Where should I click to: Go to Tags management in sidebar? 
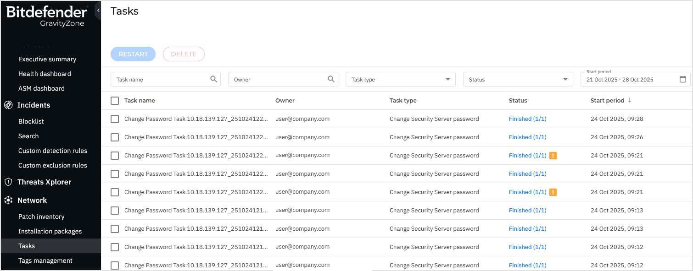coord(45,260)
